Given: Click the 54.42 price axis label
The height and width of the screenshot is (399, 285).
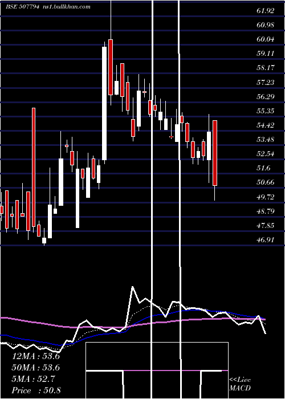Looking at the screenshot, I should [x=265, y=125].
